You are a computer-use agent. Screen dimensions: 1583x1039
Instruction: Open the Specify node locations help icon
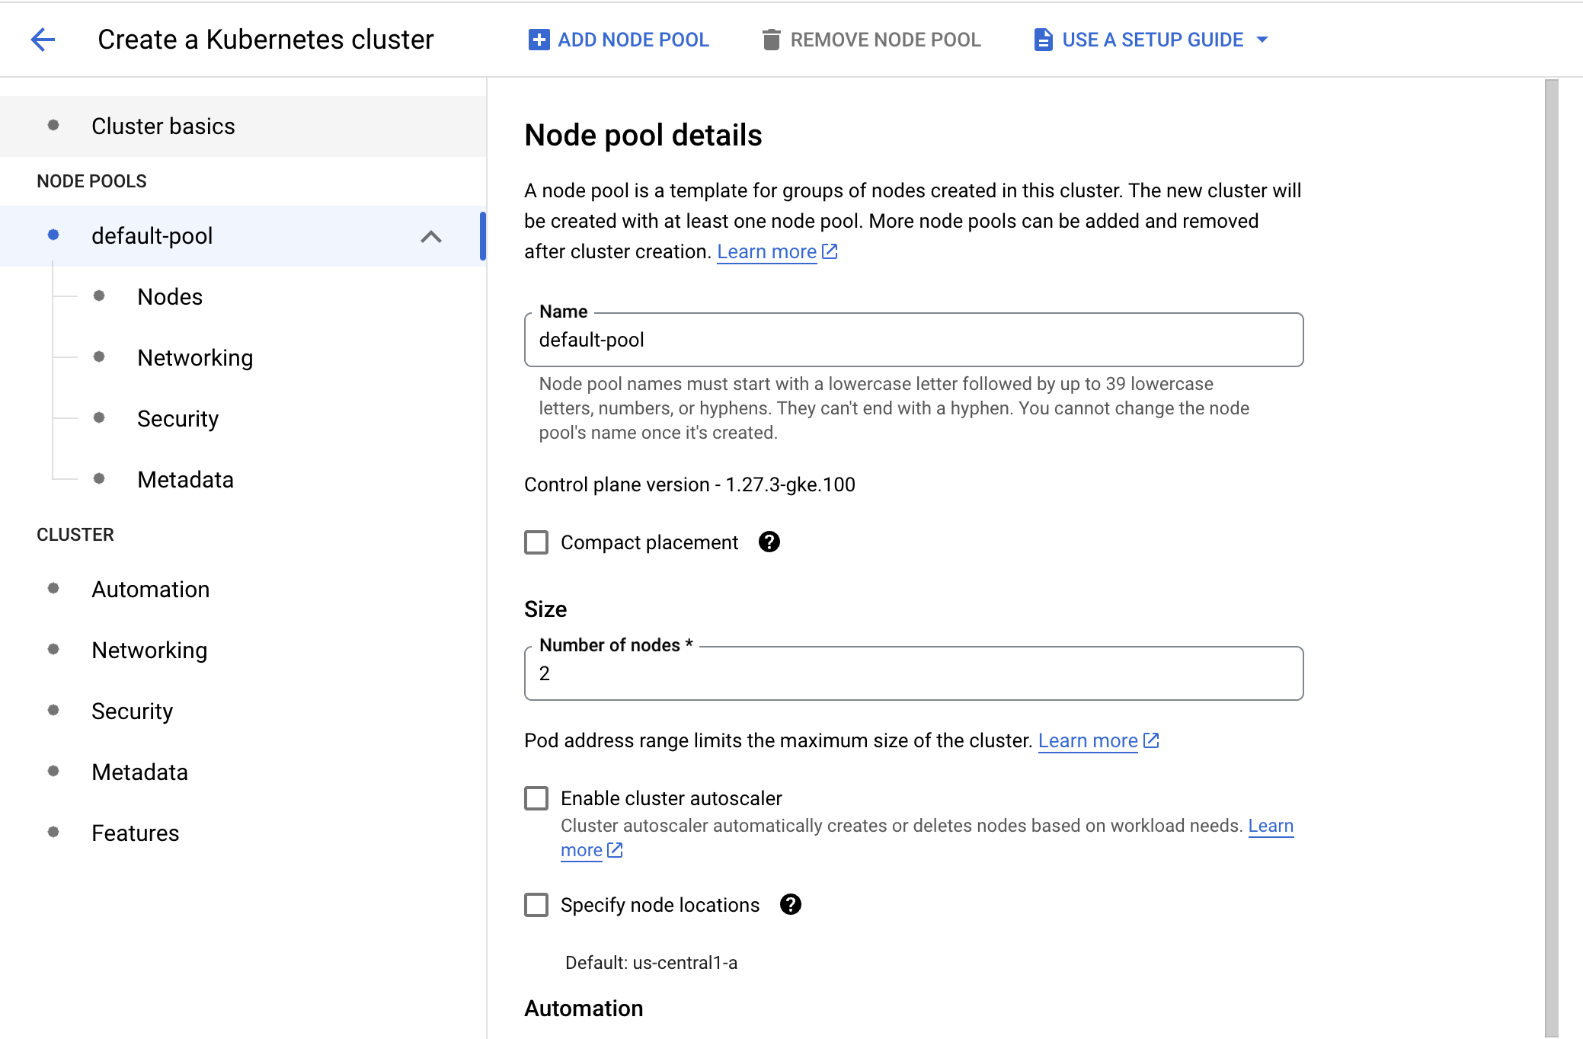pyautogui.click(x=791, y=904)
